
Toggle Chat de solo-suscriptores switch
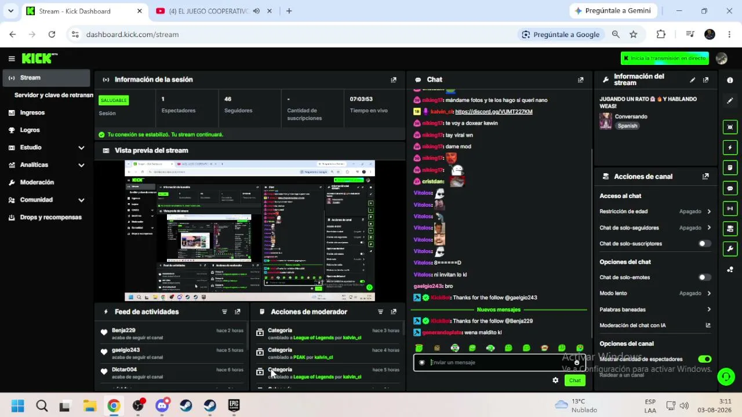(704, 244)
